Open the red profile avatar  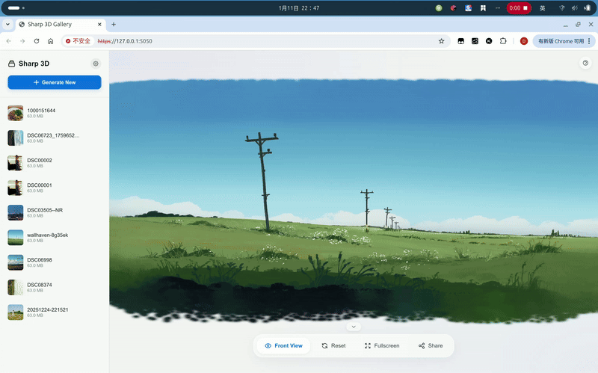pyautogui.click(x=524, y=41)
